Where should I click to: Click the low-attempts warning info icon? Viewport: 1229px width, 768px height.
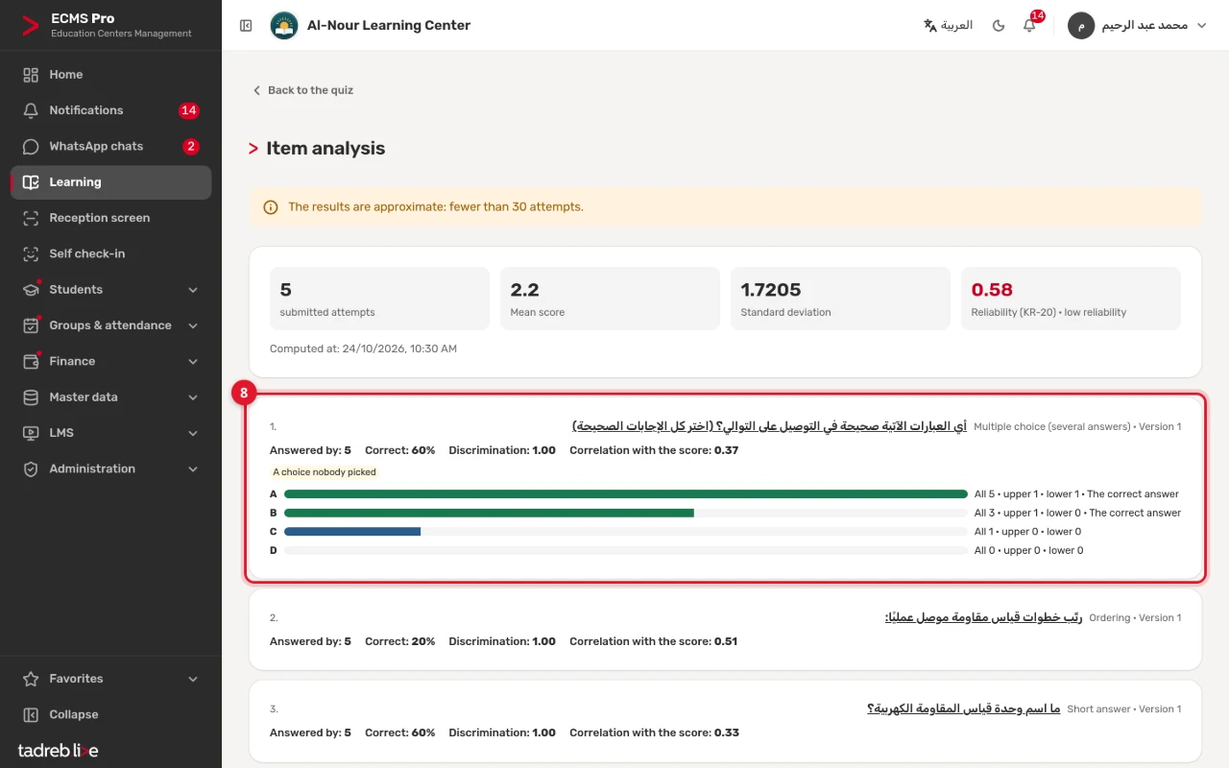click(x=271, y=206)
